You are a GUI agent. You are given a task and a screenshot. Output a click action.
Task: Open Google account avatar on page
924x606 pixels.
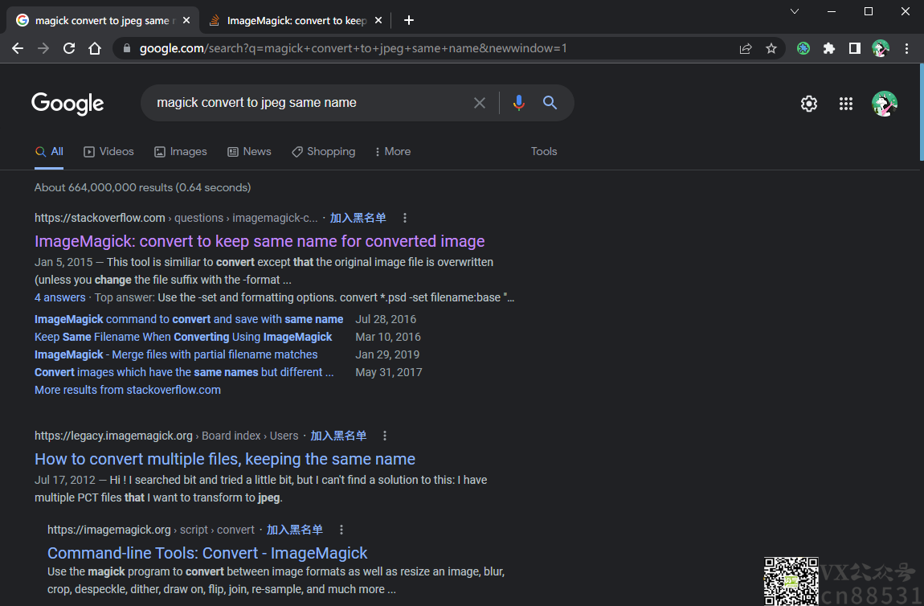pyautogui.click(x=885, y=104)
